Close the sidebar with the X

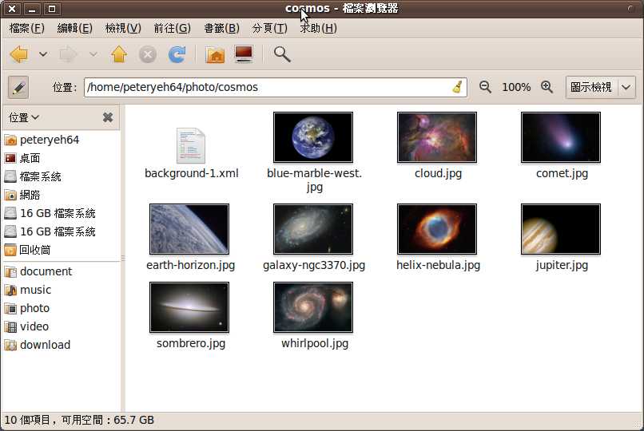[108, 117]
